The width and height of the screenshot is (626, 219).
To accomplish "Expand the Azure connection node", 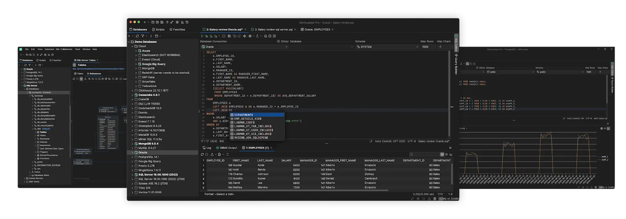I will (136, 51).
